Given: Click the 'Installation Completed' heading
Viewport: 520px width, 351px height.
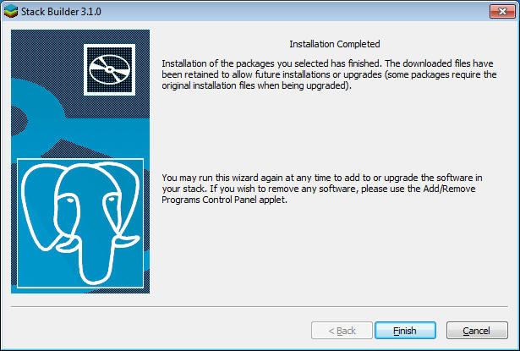Looking at the screenshot, I should tap(335, 44).
